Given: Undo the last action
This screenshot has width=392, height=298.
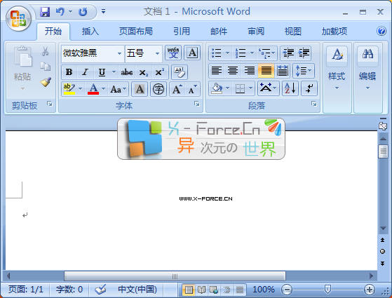Looking at the screenshot, I should 60,12.
